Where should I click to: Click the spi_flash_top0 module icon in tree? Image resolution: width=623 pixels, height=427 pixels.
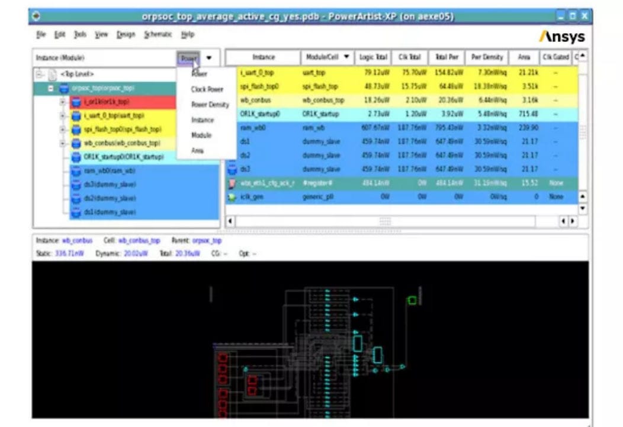[x=77, y=128]
